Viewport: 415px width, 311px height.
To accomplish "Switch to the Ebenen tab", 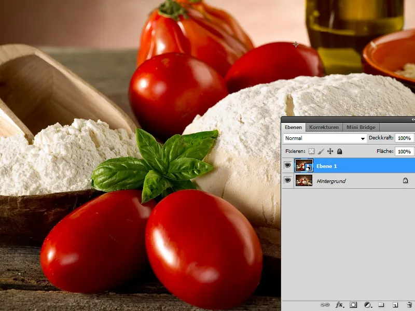I will click(293, 127).
